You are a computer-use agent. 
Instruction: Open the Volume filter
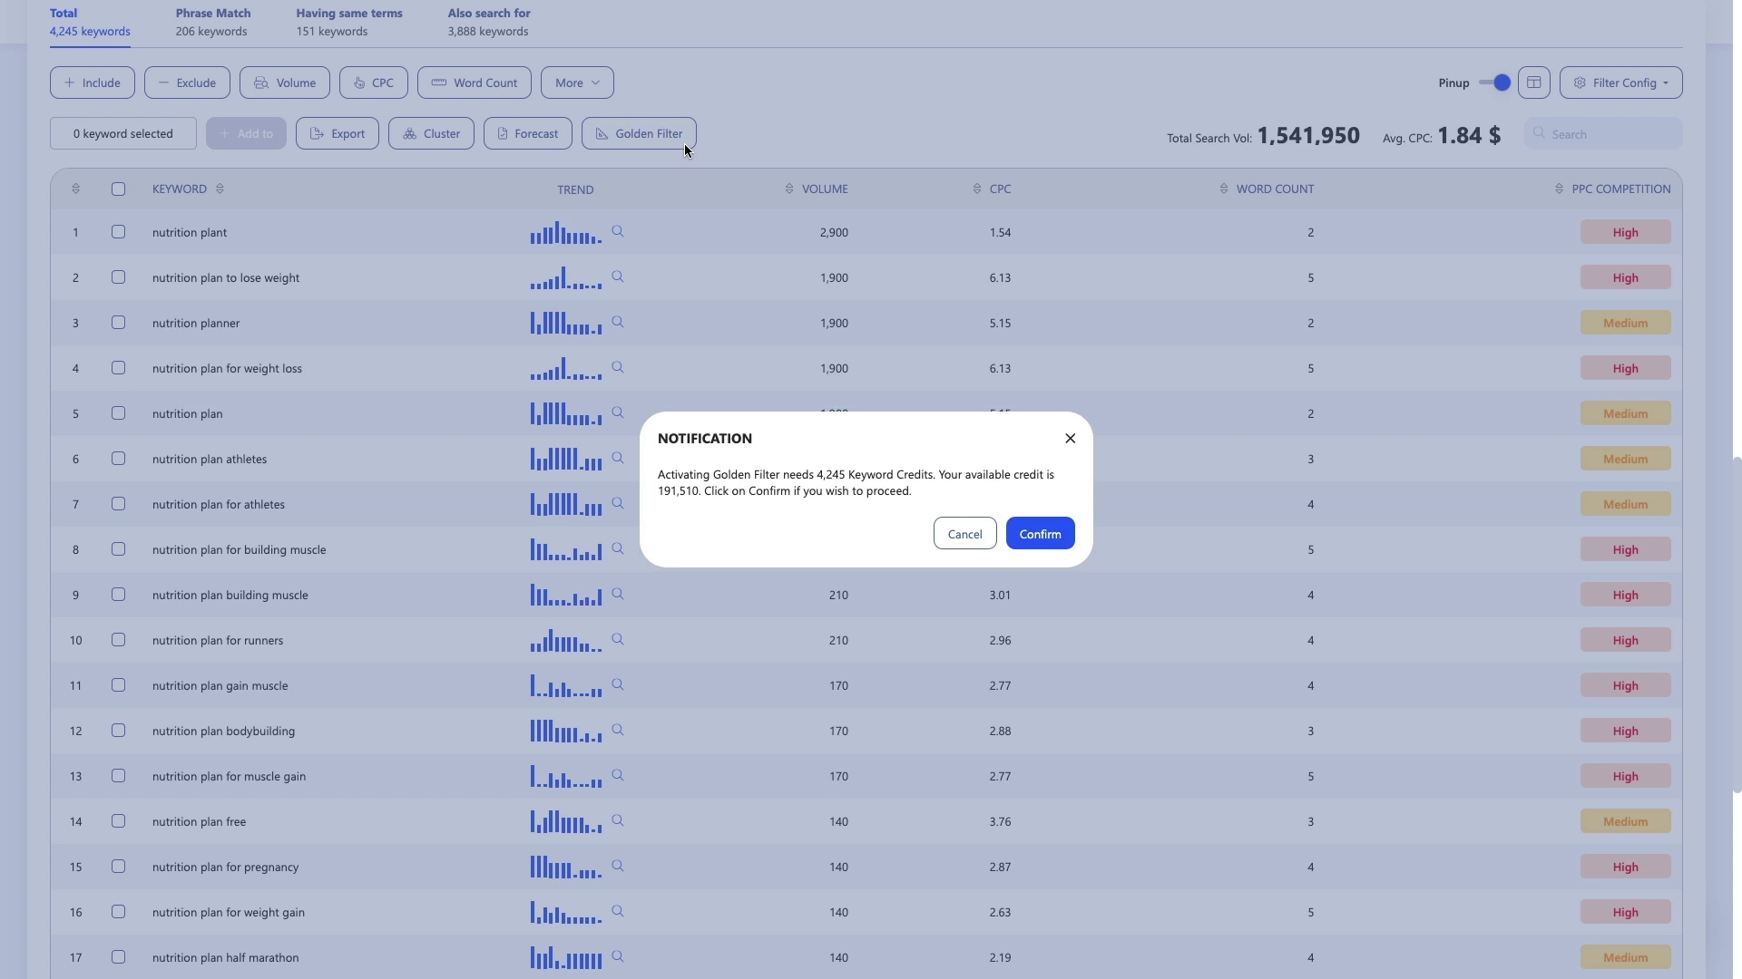tap(284, 82)
